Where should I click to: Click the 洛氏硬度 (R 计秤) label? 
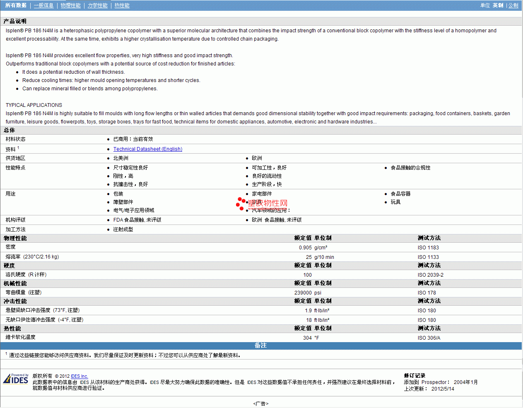coord(26,275)
